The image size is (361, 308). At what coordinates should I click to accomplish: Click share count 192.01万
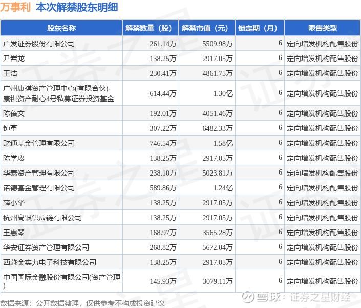coord(163,113)
